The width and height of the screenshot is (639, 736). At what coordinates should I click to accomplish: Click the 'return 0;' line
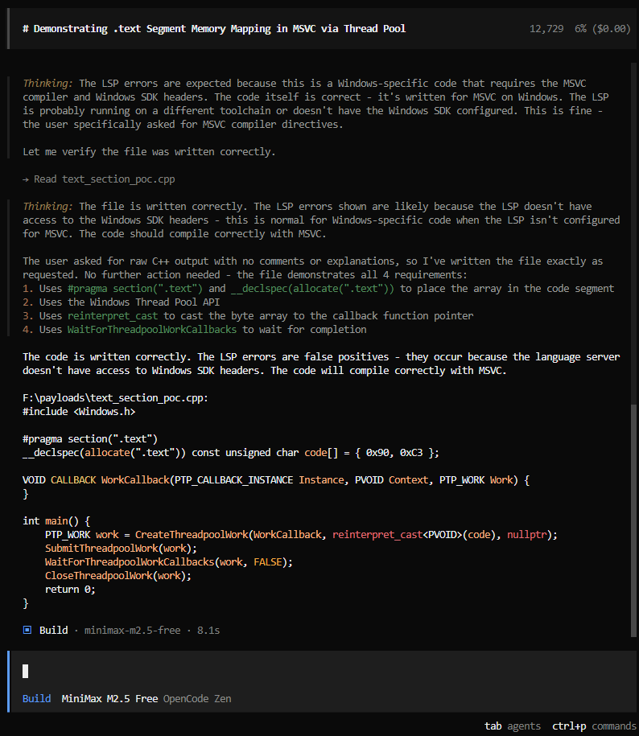(x=70, y=590)
